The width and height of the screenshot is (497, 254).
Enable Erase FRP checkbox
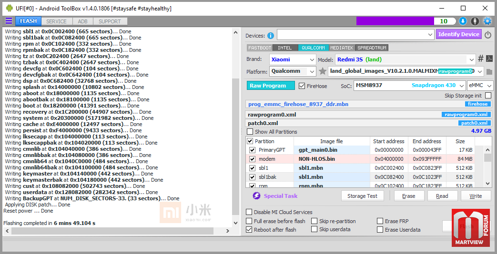click(x=380, y=221)
